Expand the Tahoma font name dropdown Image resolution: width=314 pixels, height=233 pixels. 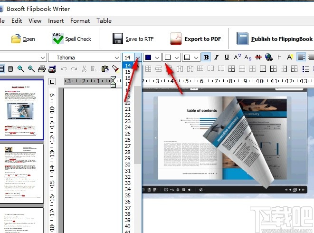pyautogui.click(x=117, y=58)
